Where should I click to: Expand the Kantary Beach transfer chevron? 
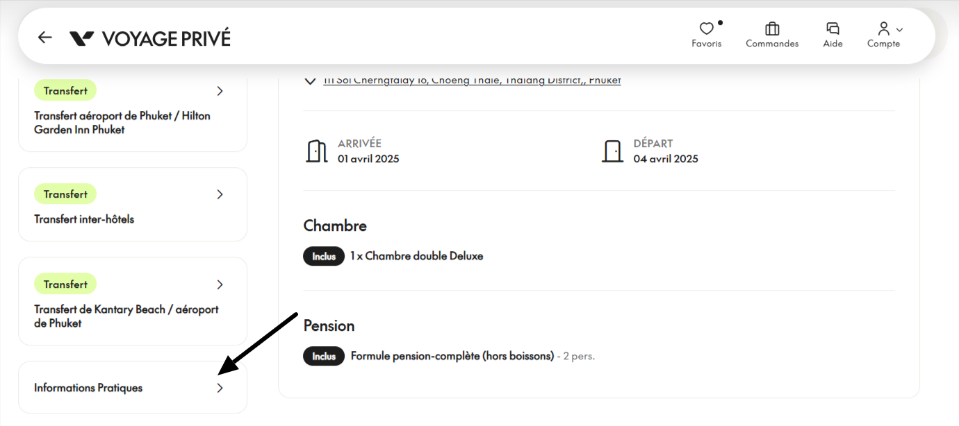220,284
